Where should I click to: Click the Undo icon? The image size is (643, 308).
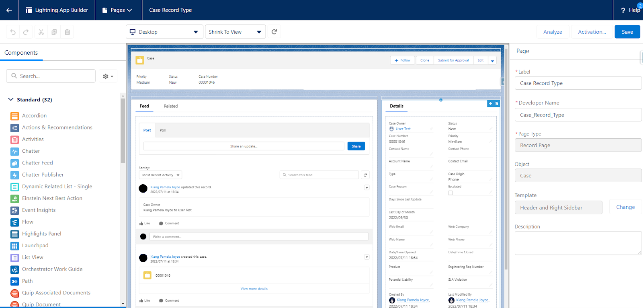[13, 32]
